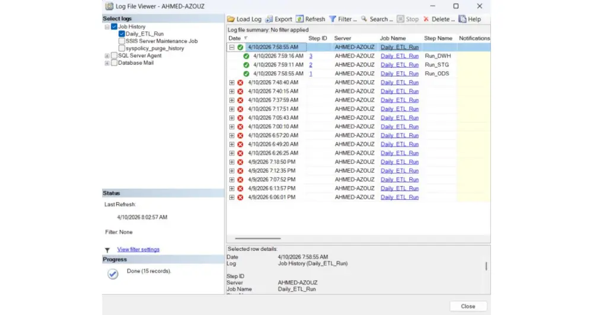Expand the Database Mail node
The height and width of the screenshot is (315, 593).
coord(107,63)
